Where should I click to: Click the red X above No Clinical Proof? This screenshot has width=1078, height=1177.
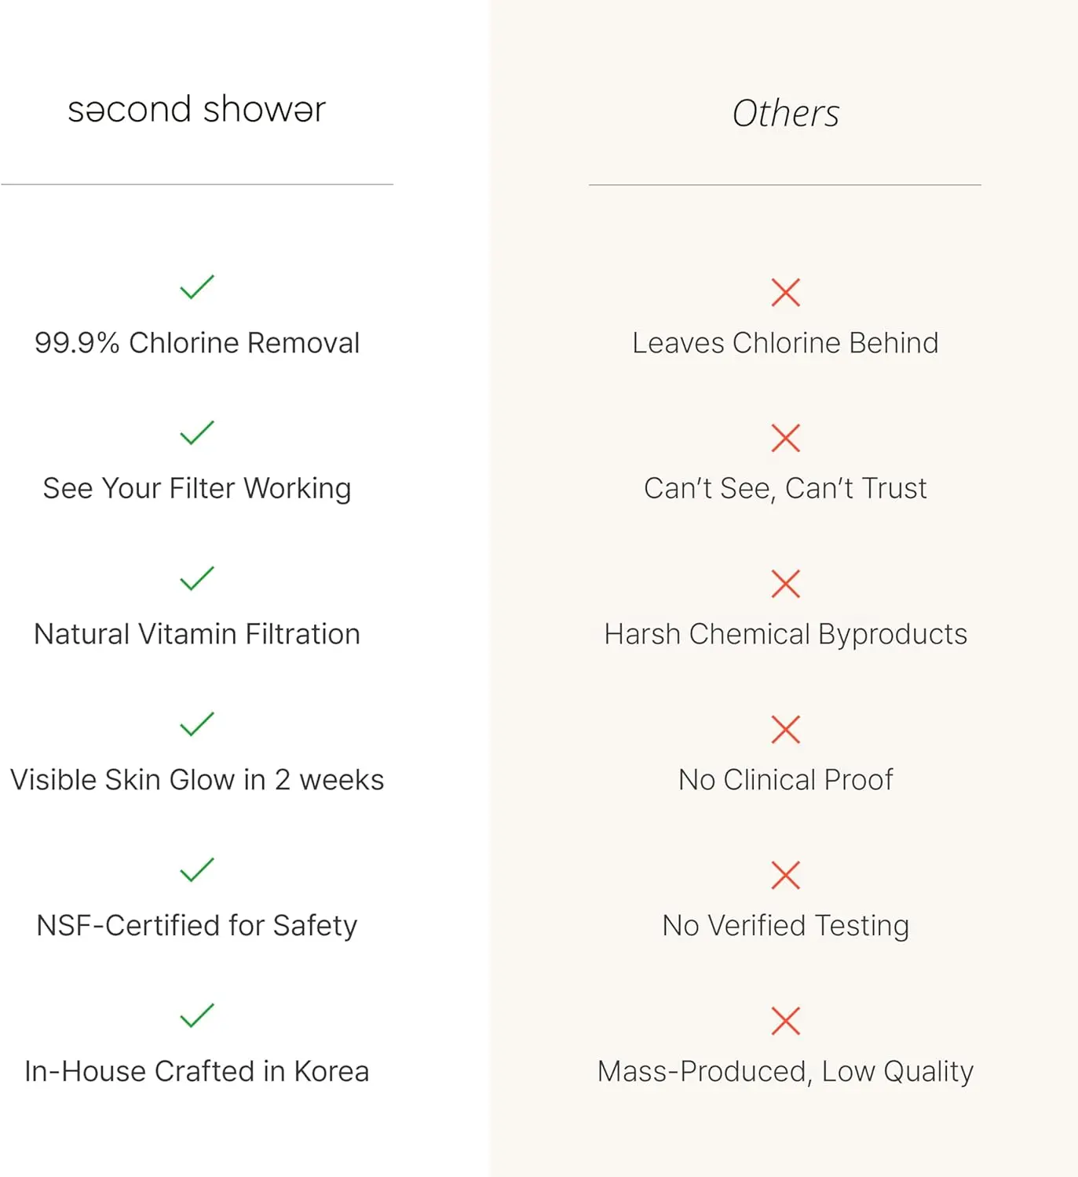785,730
